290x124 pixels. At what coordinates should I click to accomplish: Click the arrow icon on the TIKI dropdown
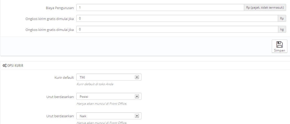click(x=137, y=77)
